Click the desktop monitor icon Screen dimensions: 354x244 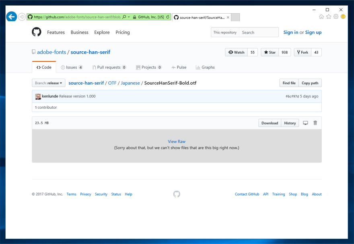point(305,123)
